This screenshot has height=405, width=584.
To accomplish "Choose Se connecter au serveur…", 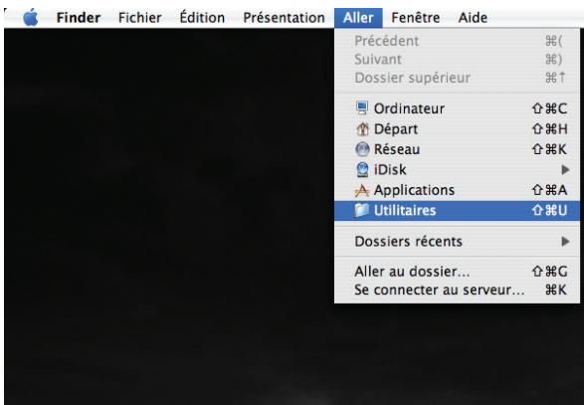I will 457,290.
